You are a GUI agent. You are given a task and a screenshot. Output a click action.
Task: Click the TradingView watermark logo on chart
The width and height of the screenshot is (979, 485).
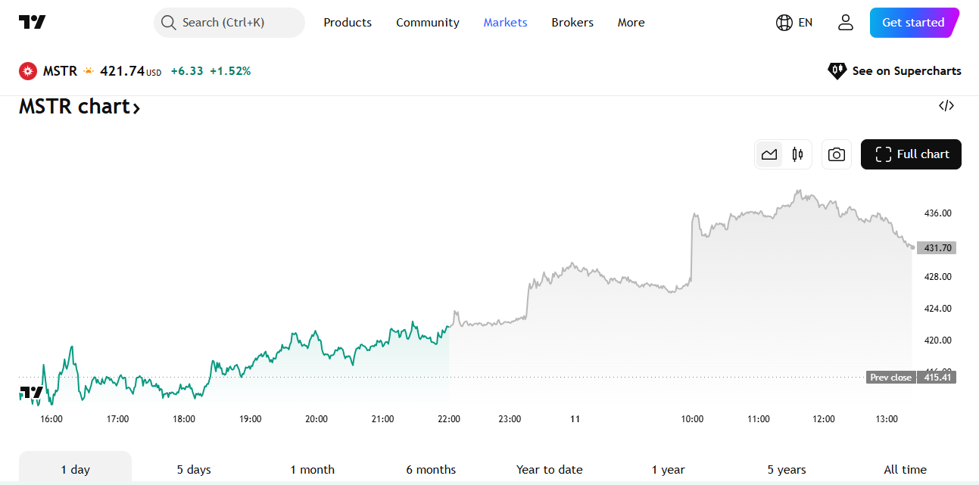pyautogui.click(x=31, y=392)
